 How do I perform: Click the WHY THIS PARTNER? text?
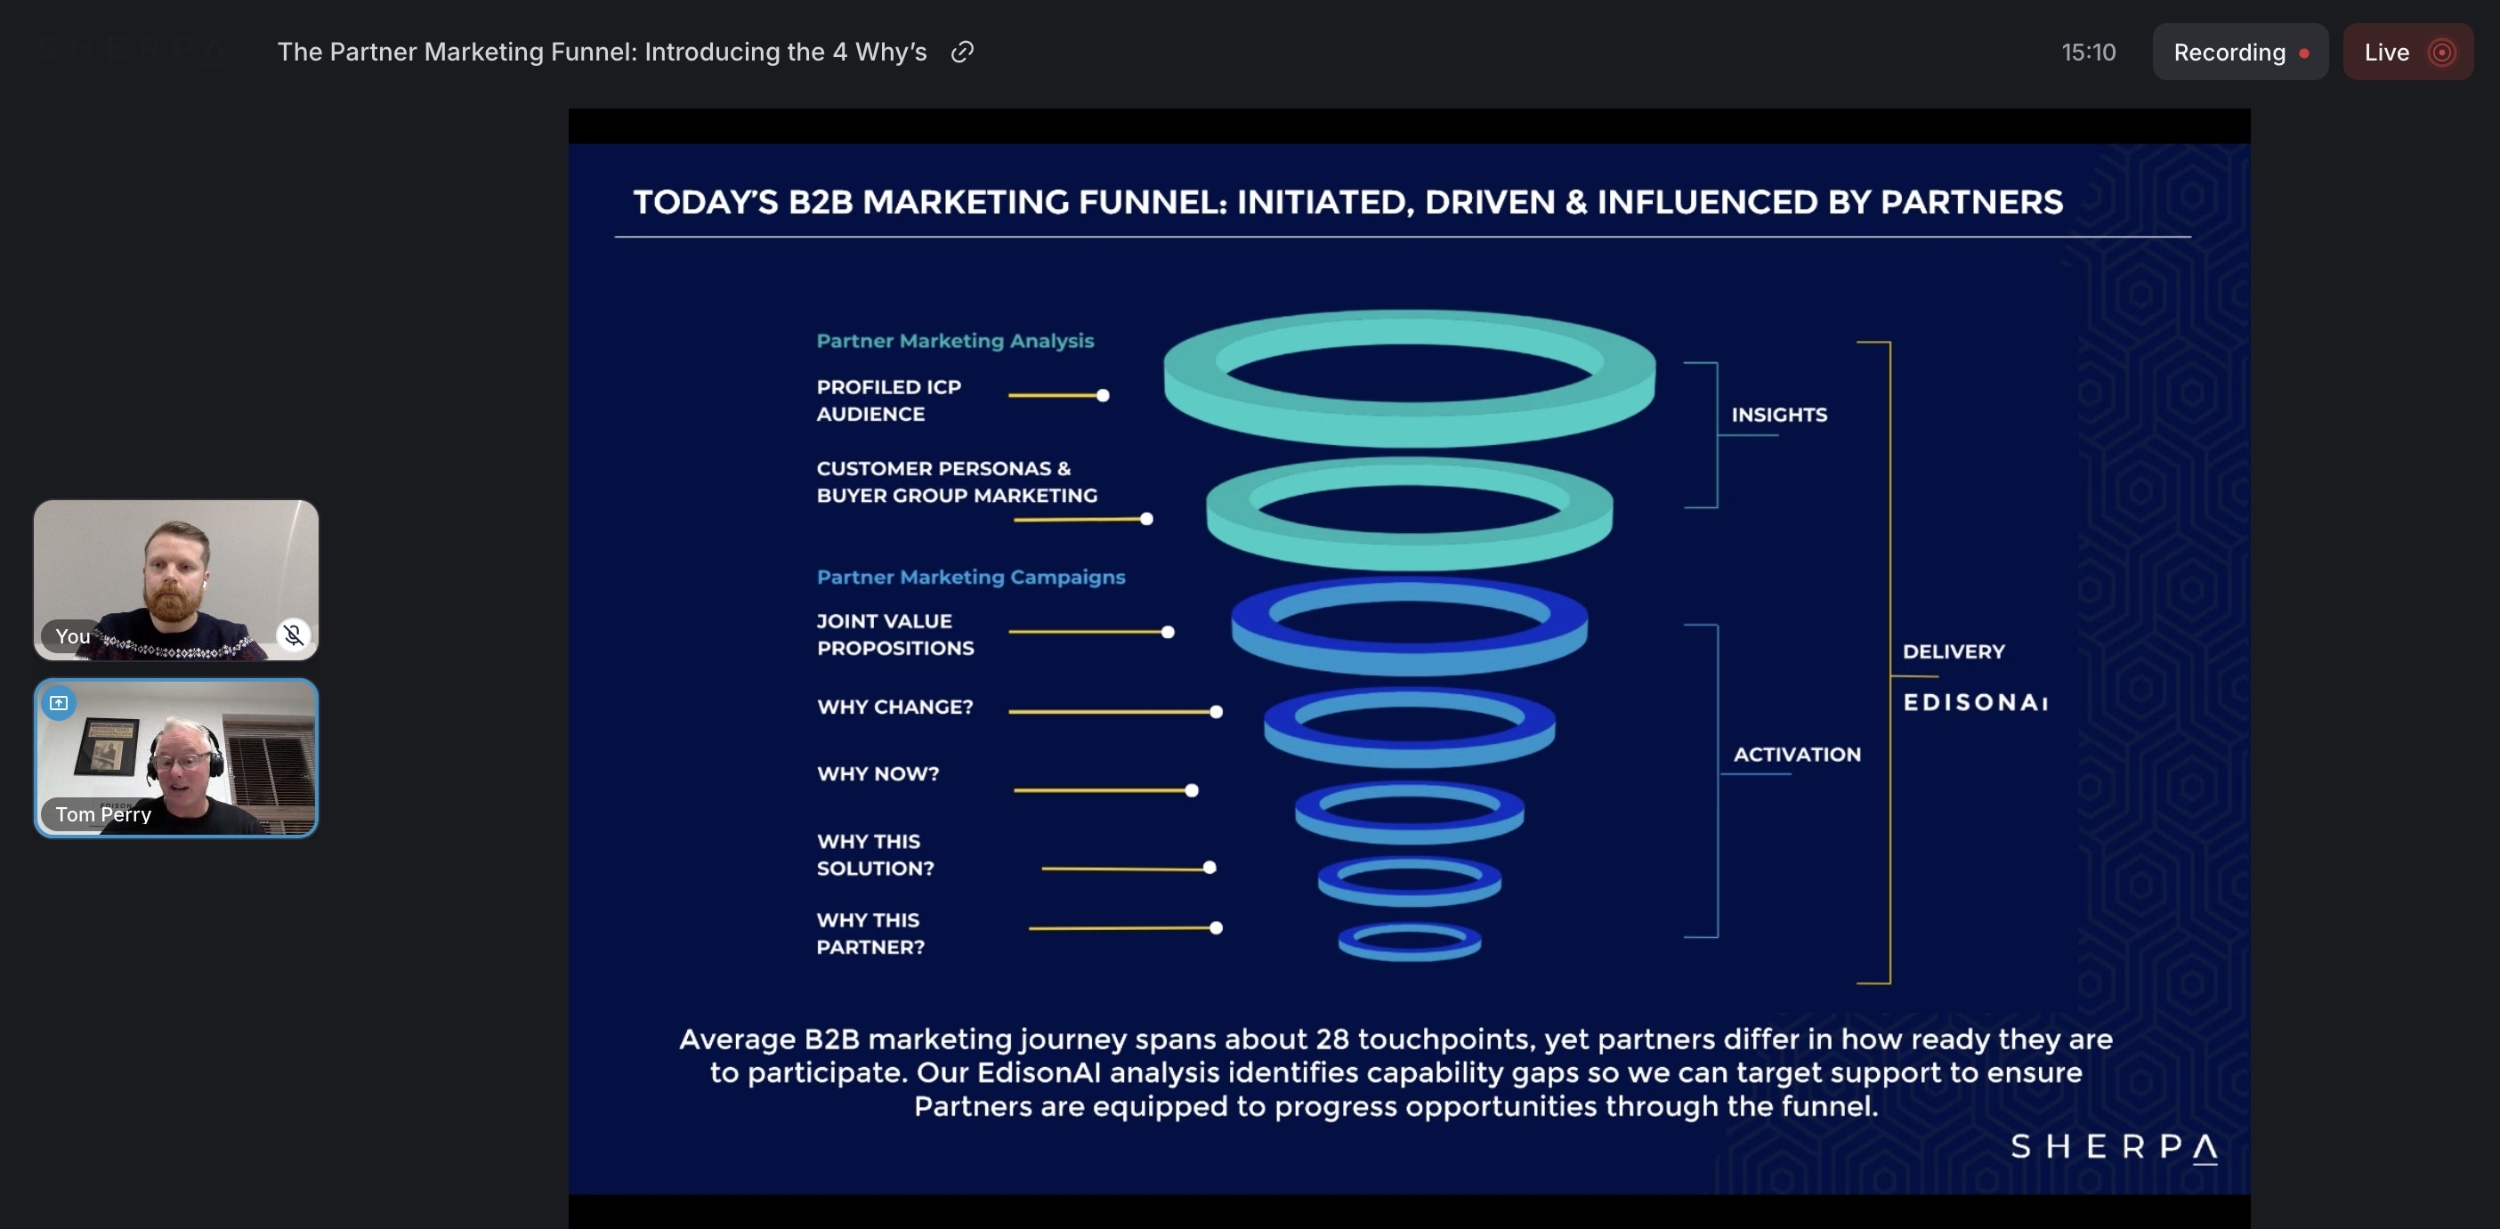coord(870,933)
